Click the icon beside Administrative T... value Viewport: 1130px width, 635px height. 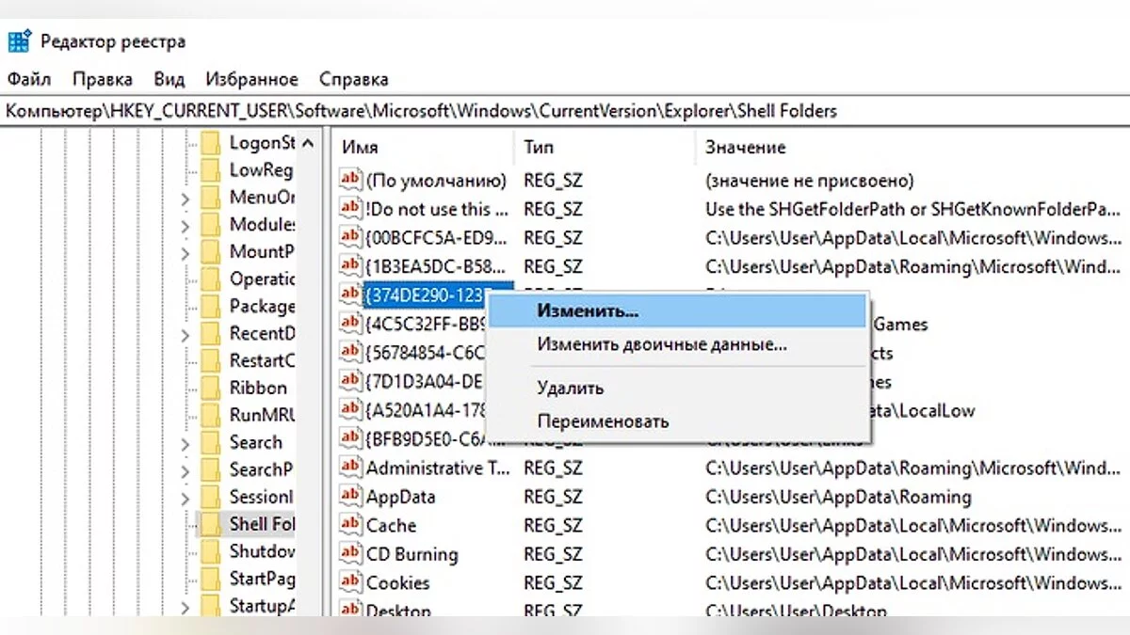351,468
